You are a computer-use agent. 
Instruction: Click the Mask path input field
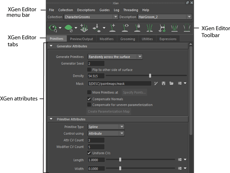pos(119,83)
